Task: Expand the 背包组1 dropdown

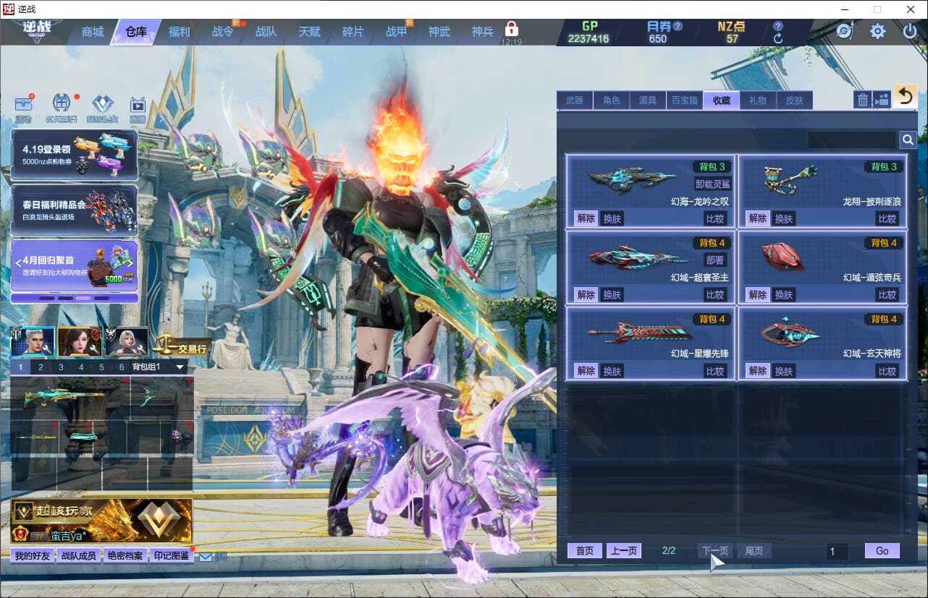Action: pos(181,367)
